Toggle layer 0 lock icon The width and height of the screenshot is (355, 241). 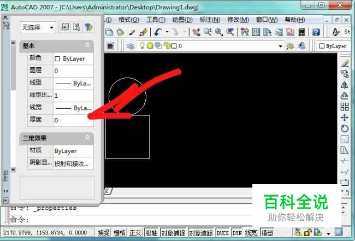click(167, 46)
